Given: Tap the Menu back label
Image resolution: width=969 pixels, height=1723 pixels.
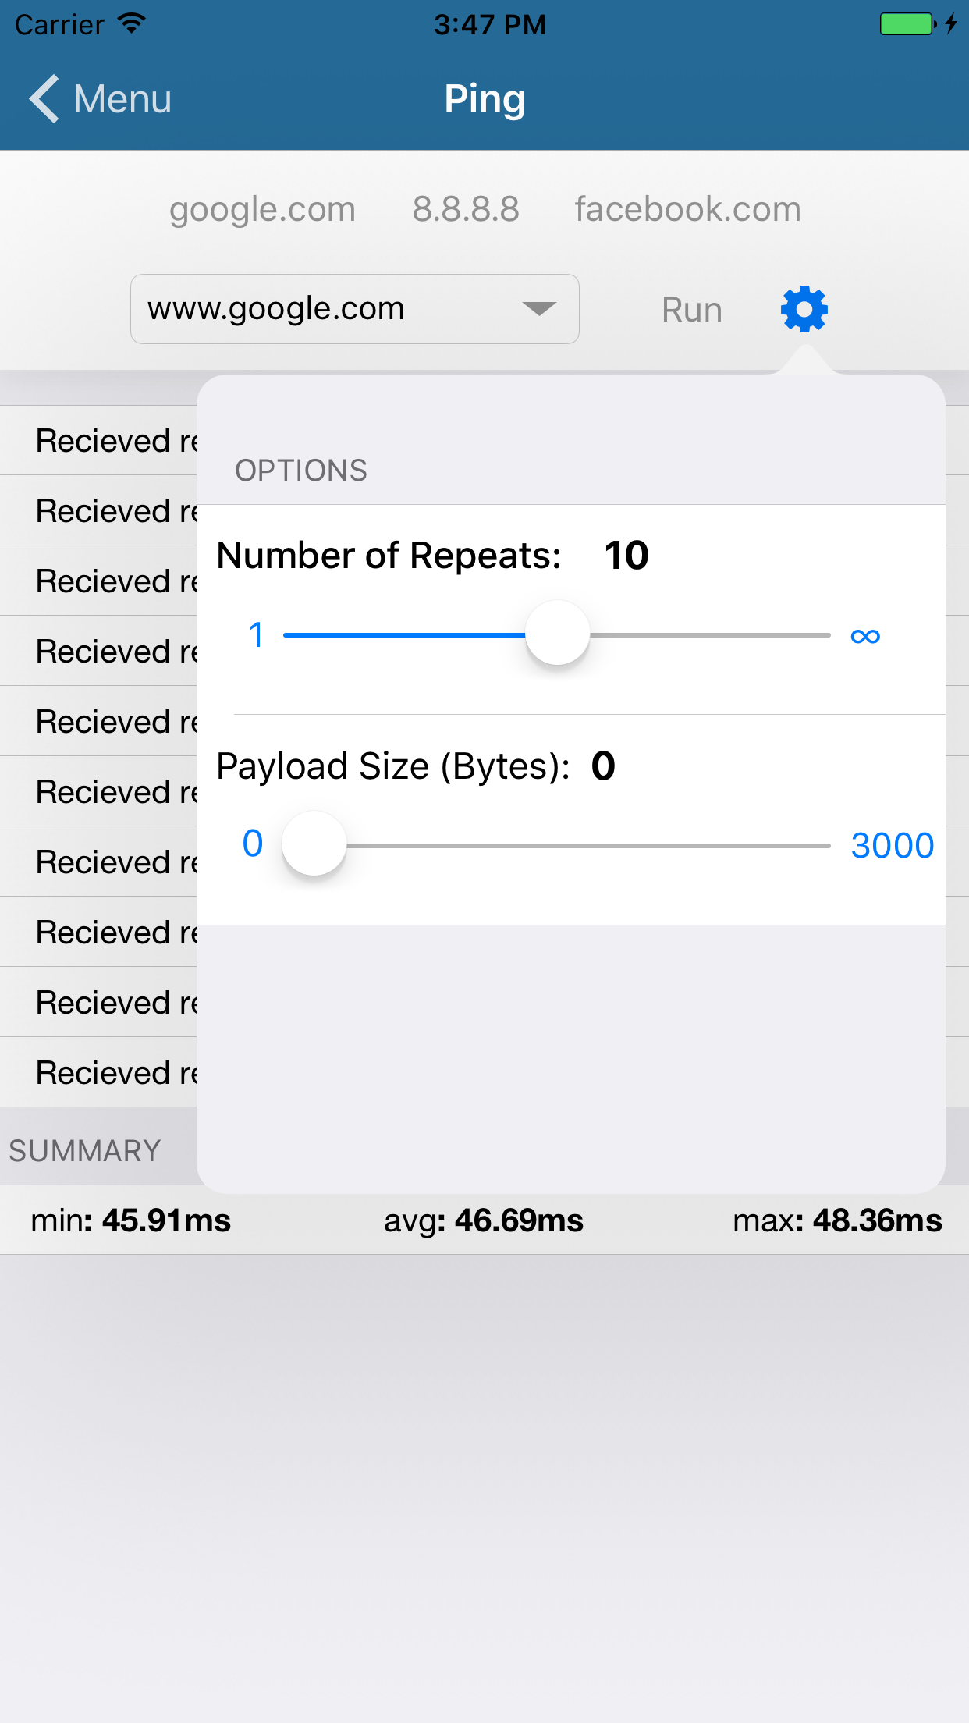Looking at the screenshot, I should pyautogui.click(x=122, y=99).
